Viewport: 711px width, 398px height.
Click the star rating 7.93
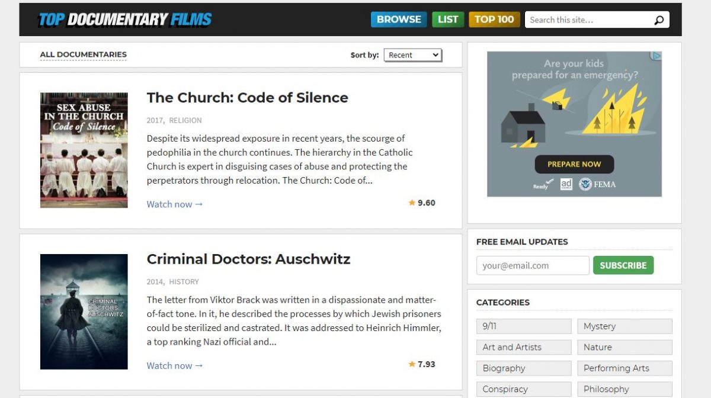click(x=422, y=364)
